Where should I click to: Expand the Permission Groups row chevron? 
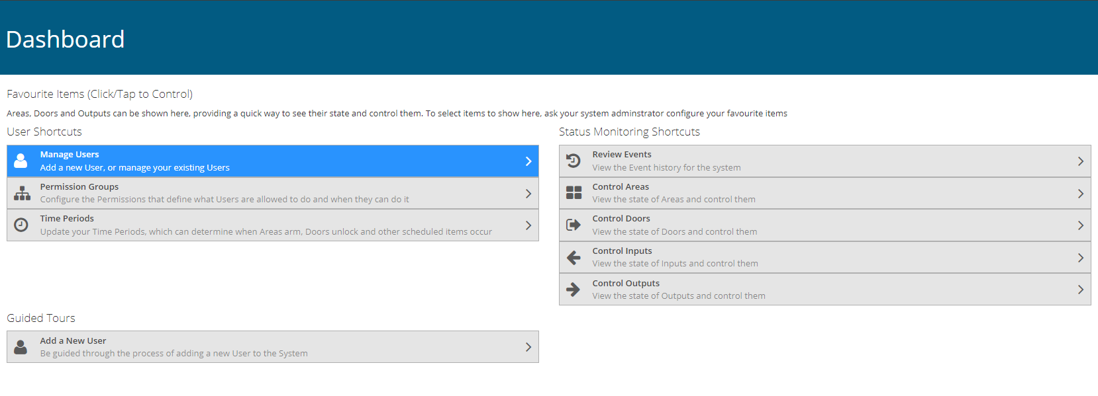[528, 194]
